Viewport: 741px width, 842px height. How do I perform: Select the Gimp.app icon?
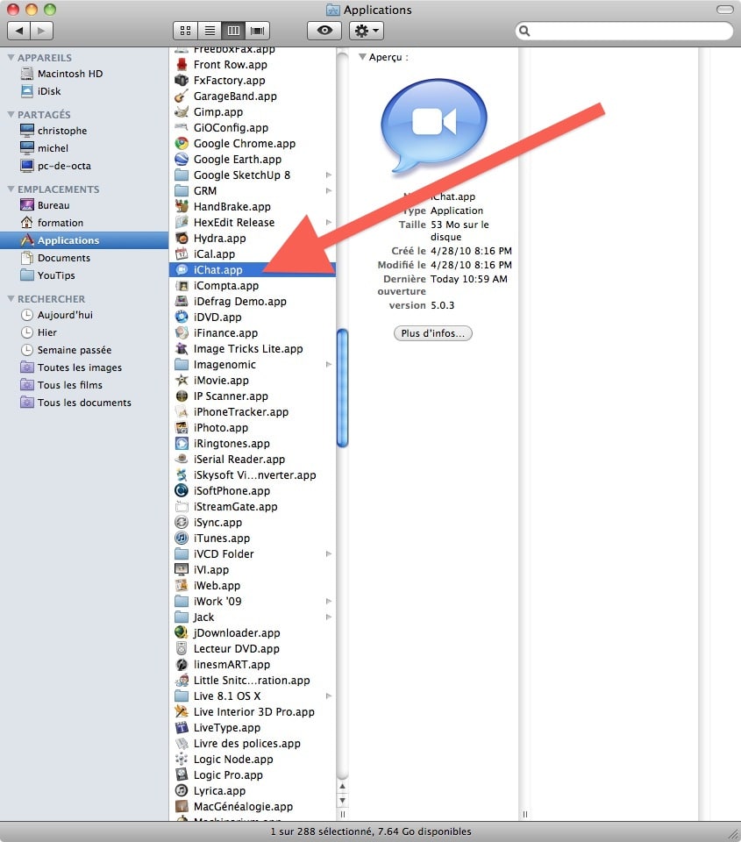[x=182, y=111]
